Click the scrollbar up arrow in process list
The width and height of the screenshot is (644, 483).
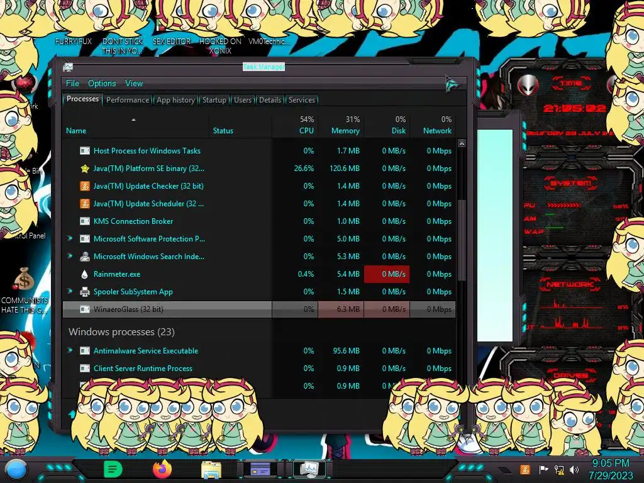(x=462, y=143)
